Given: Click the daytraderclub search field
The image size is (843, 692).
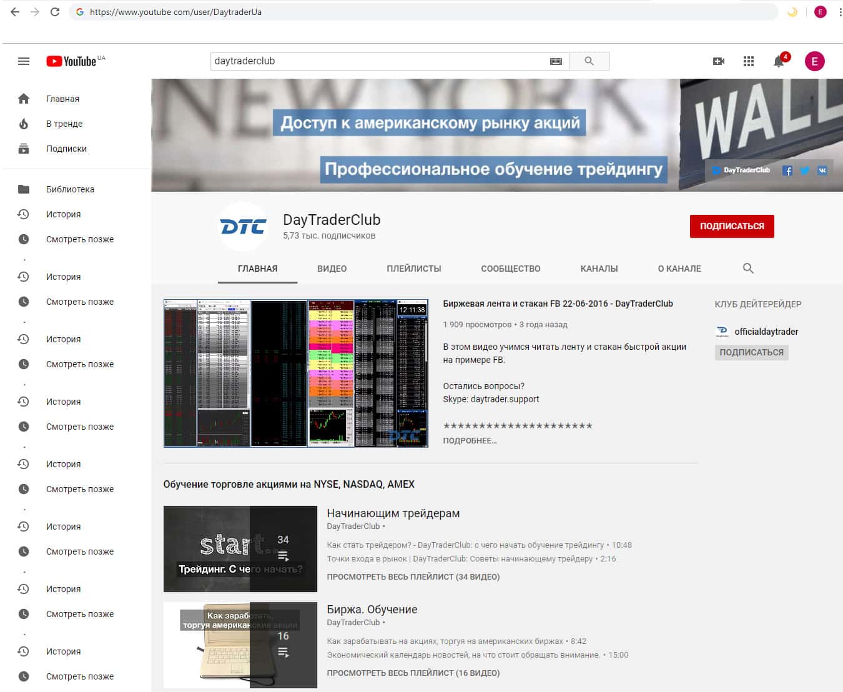Looking at the screenshot, I should coord(378,61).
